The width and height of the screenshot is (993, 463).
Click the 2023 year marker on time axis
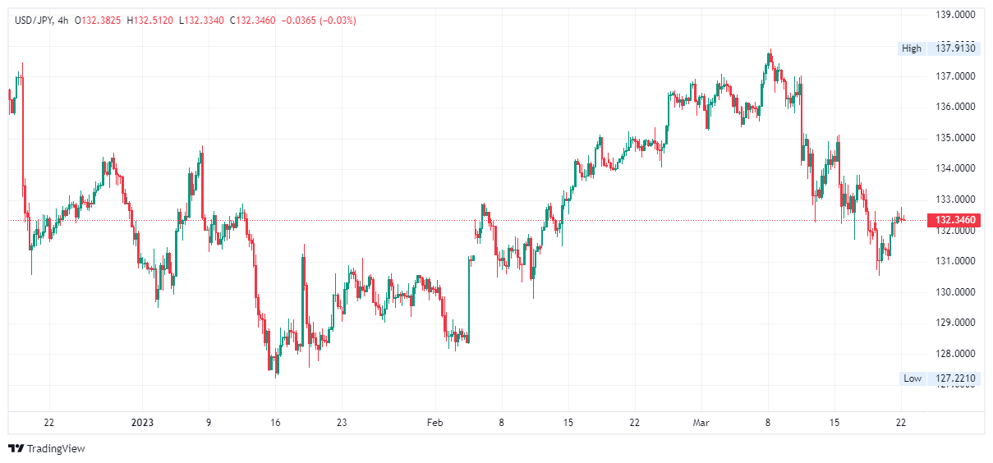click(143, 423)
